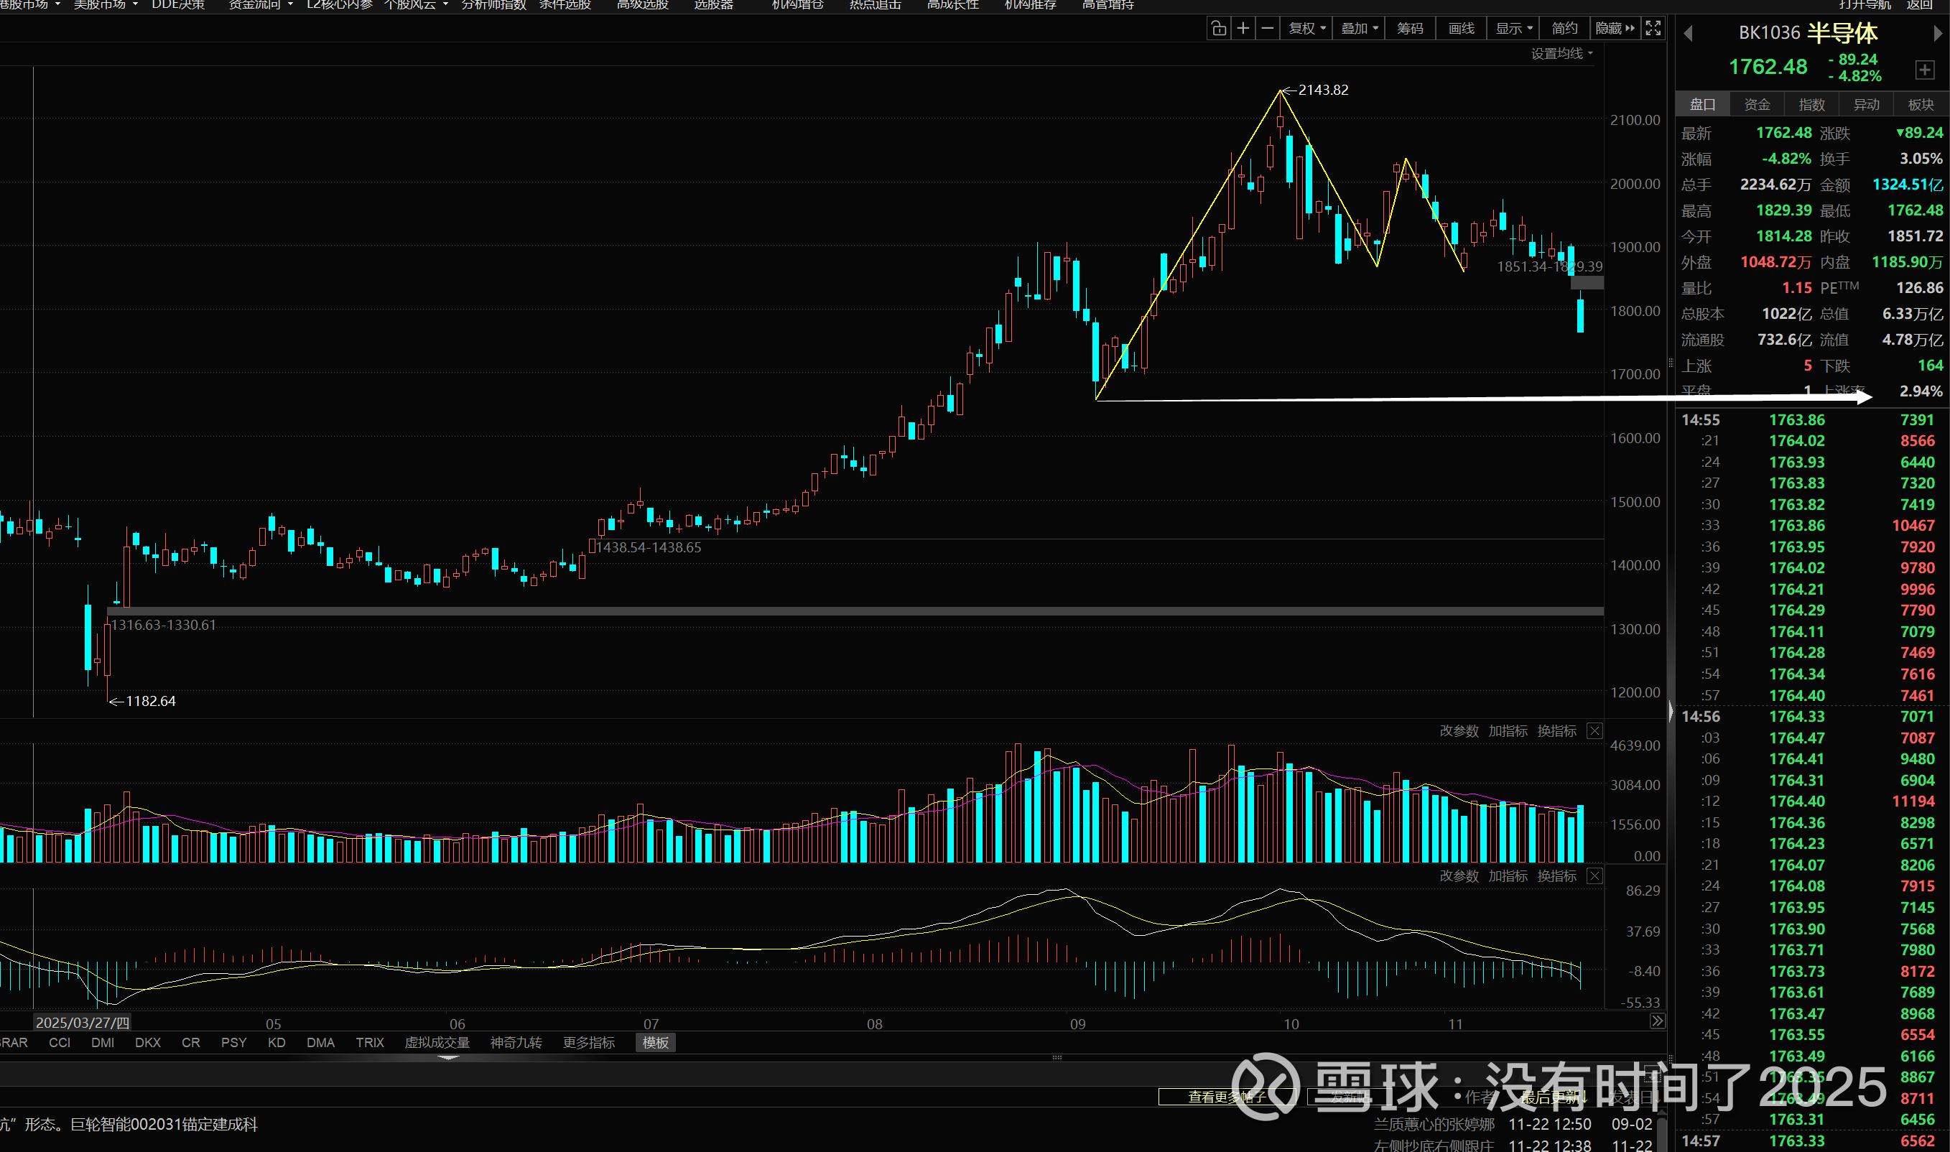
Task: Select the KD indicator tab
Action: 277,1043
